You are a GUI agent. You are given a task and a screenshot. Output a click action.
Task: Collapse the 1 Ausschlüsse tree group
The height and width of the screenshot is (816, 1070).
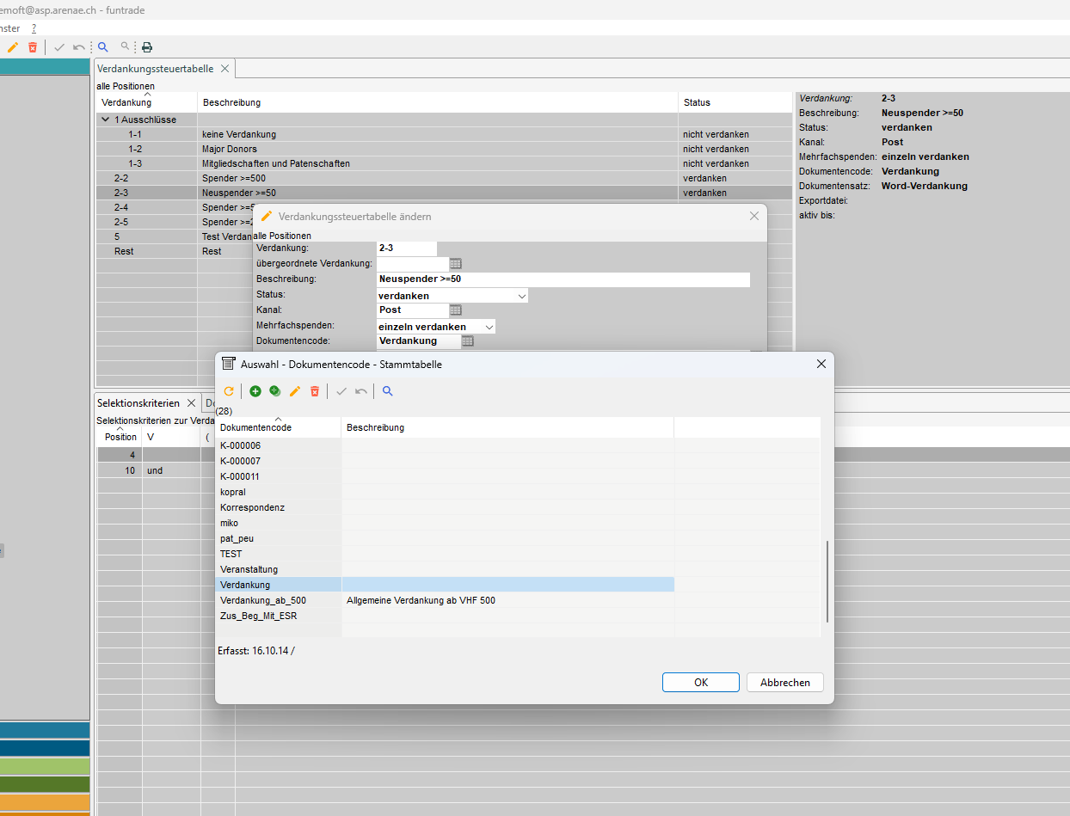coord(106,120)
